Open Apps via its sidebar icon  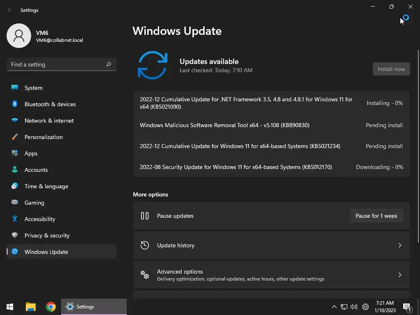[x=15, y=153]
